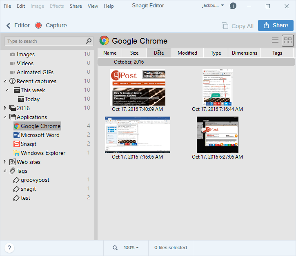296x256 pixels.
Task: Select Google Chrome in Applications tree
Action: pyautogui.click(x=38, y=126)
